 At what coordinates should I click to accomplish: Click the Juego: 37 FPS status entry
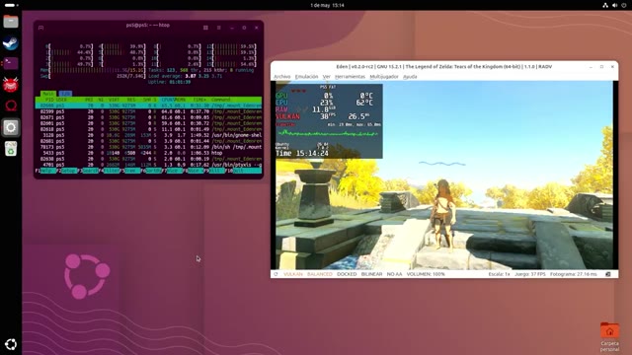pos(529,274)
